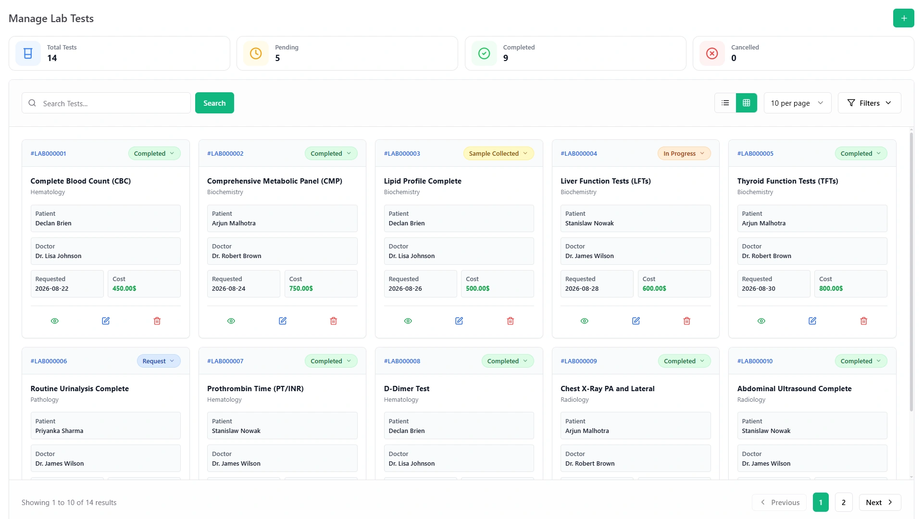Image resolution: width=923 pixels, height=519 pixels.
Task: View the Comprehensive Metabolic Panel test
Action: pyautogui.click(x=231, y=321)
